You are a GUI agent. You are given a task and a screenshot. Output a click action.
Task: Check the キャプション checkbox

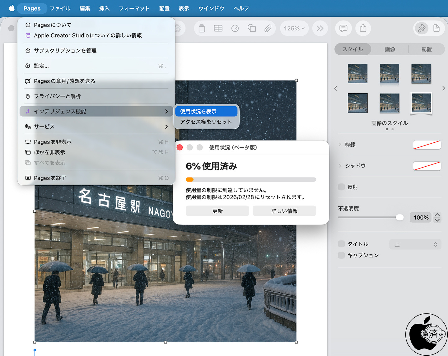coord(341,255)
